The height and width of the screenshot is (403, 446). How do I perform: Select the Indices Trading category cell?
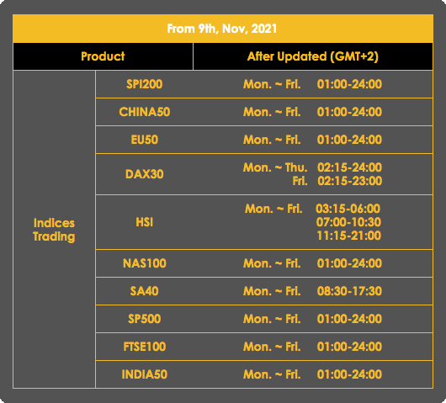click(54, 229)
